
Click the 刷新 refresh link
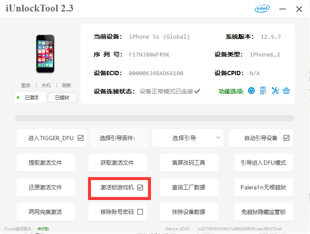(x=66, y=85)
